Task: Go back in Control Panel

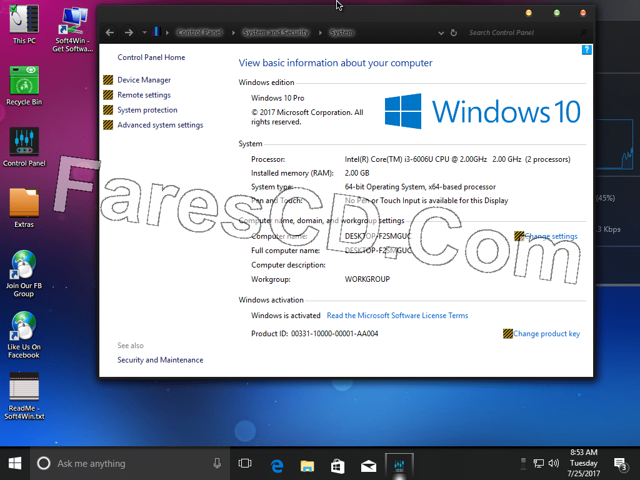Action: (109, 32)
